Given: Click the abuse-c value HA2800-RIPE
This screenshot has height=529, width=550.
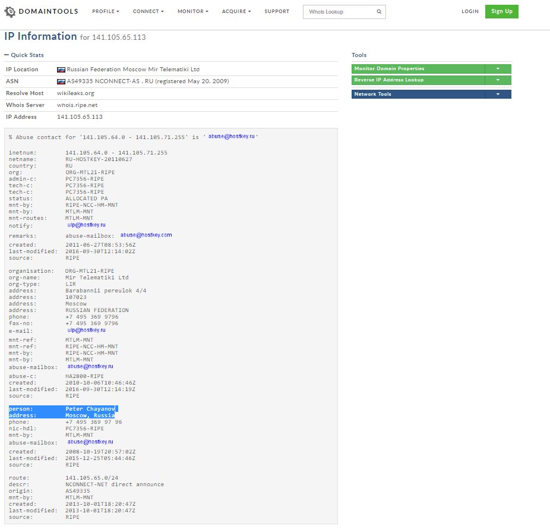Looking at the screenshot, I should [x=84, y=376].
